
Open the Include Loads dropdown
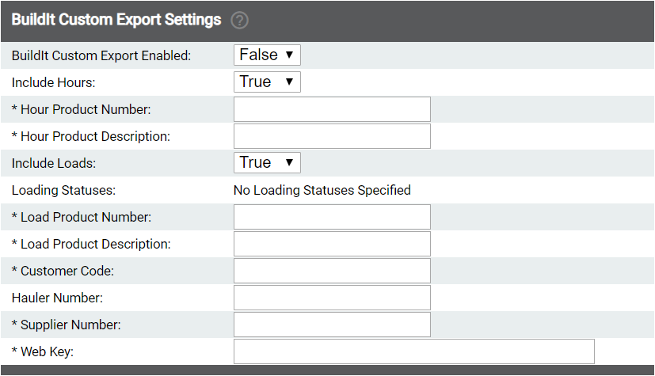click(267, 163)
